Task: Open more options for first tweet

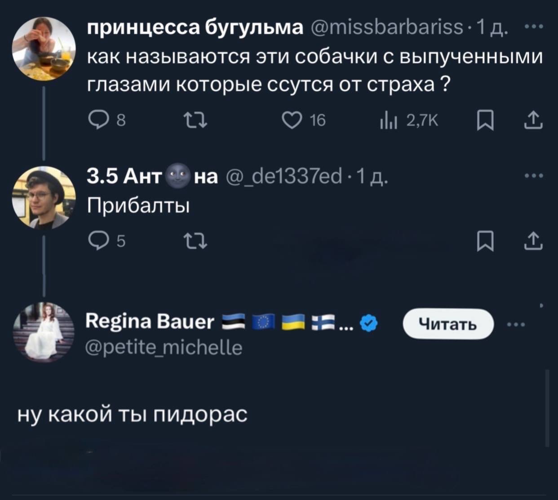Action: 534,27
